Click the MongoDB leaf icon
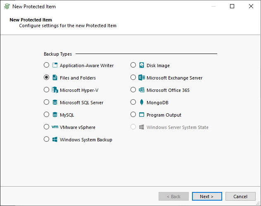The height and width of the screenshot is (206, 261). click(142, 102)
